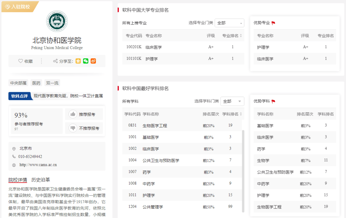The image size is (346, 218).
Task: Share via orange Weibo icon
Action: click(93, 61)
